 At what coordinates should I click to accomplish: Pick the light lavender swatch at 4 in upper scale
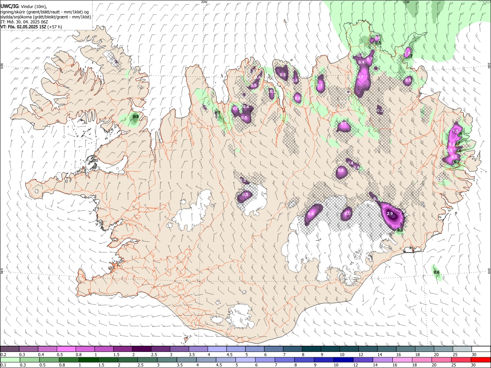pos(216,349)
